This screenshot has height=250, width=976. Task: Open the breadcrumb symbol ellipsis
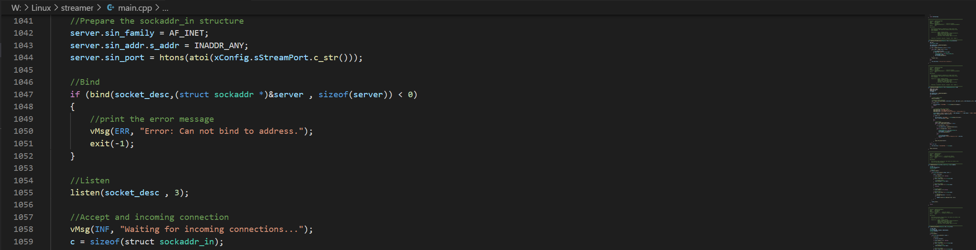pos(165,8)
